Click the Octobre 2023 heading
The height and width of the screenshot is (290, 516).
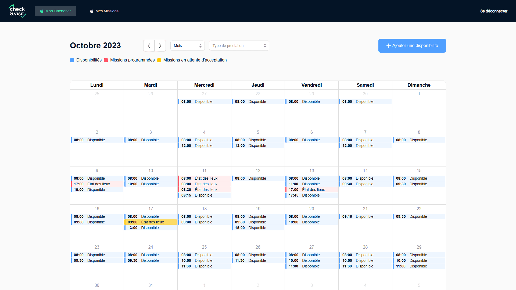click(95, 46)
